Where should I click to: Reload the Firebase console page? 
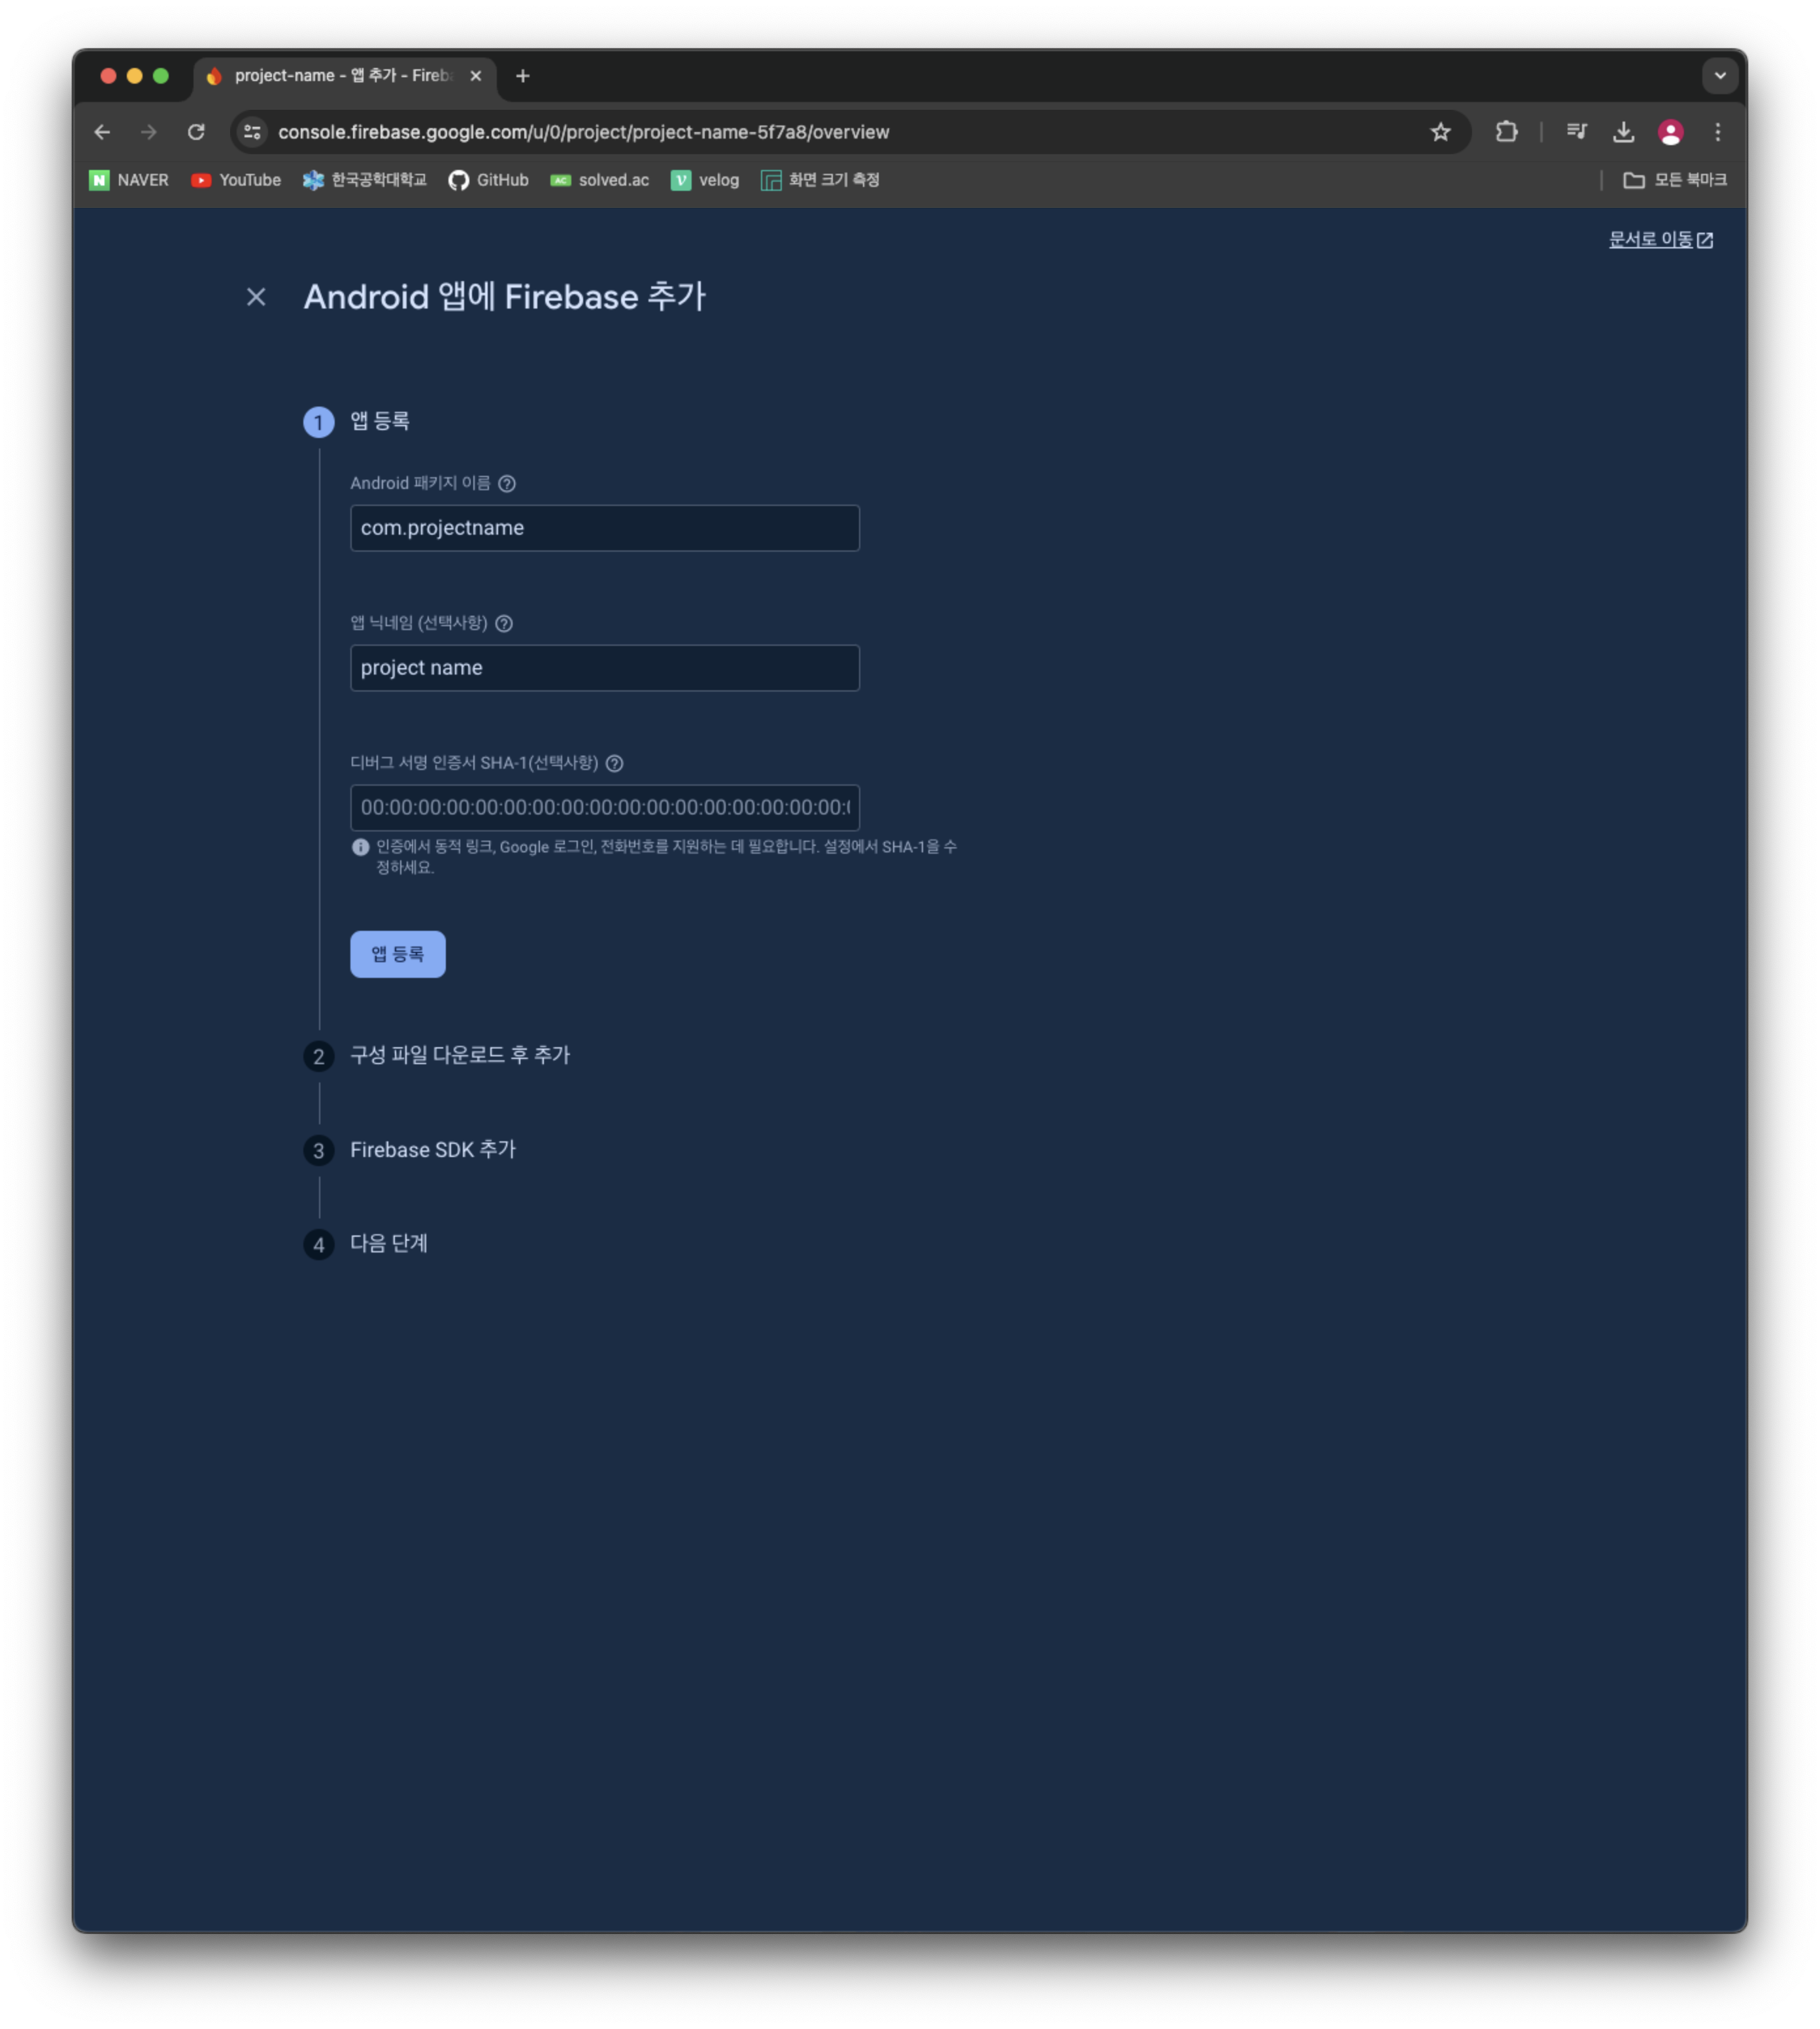pyautogui.click(x=196, y=132)
